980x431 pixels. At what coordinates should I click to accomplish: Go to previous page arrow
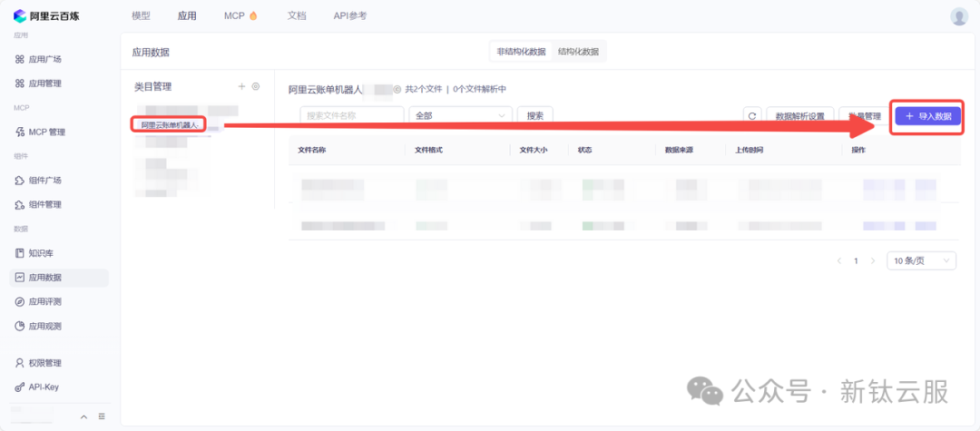click(x=839, y=261)
